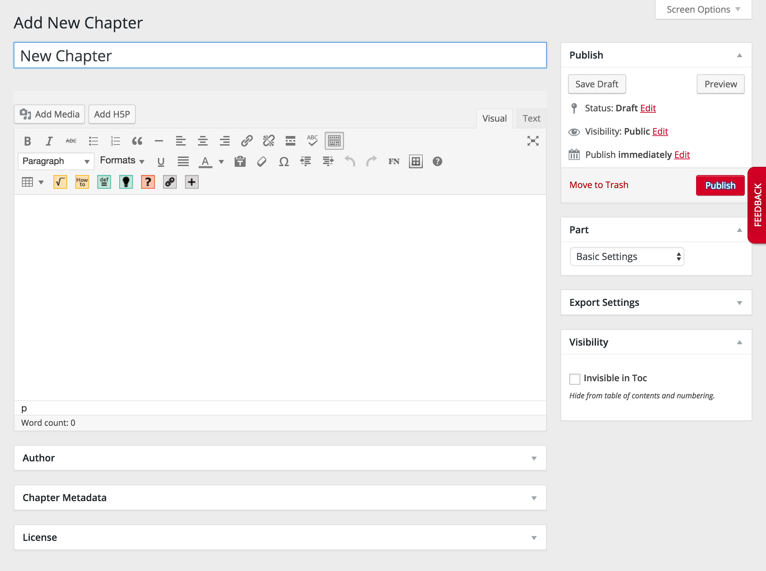Edit the Draft status
The image size is (766, 571).
click(x=648, y=108)
